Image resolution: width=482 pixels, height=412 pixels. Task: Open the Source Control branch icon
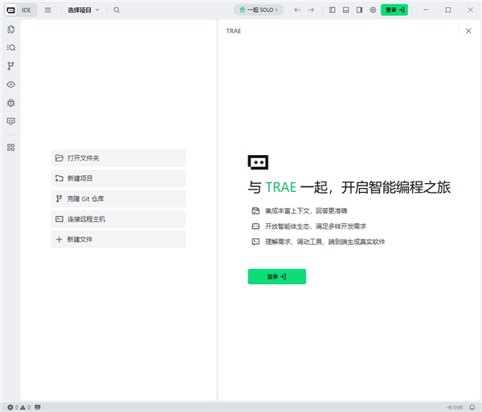click(x=10, y=67)
